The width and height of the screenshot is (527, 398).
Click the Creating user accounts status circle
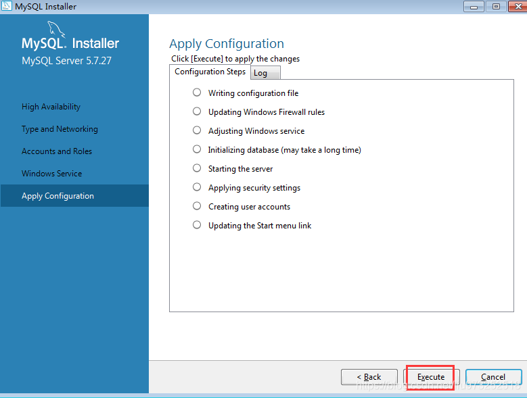click(x=197, y=205)
